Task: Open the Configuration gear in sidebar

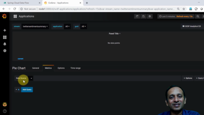Action: click(5, 50)
